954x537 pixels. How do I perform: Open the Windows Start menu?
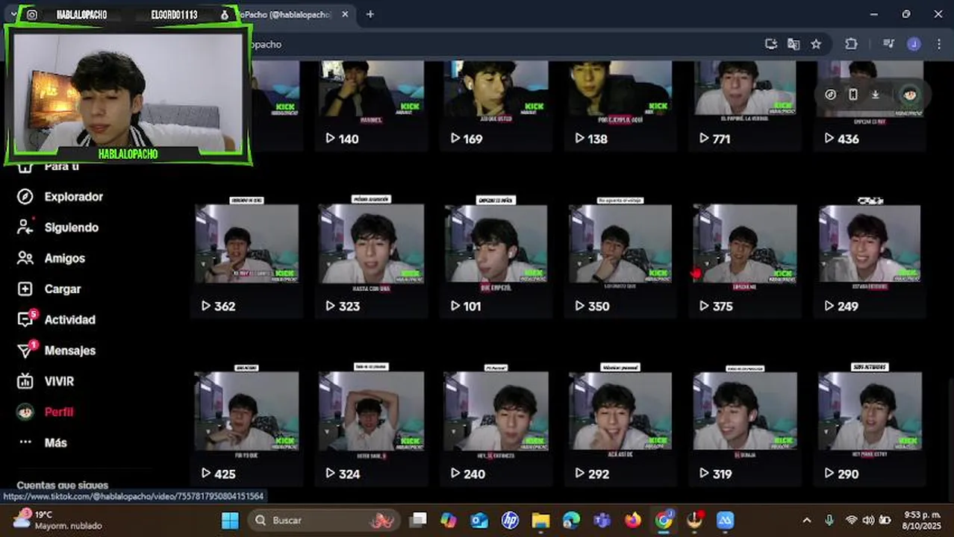pyautogui.click(x=230, y=520)
